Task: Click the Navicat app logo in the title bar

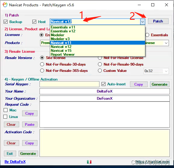Action: click(x=5, y=5)
